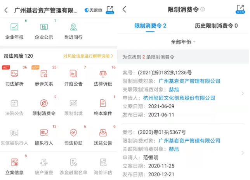250x180 pixels.
Task: Tap help question mark beside 限制消费令 title
Action: coord(203,9)
